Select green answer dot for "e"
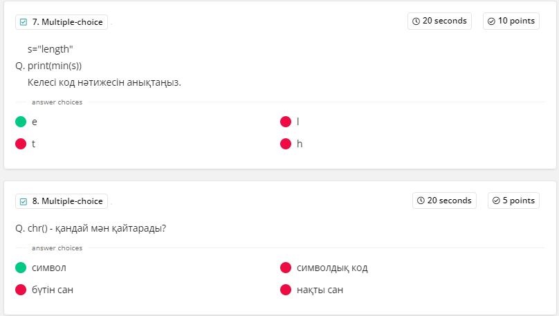This screenshot has height=316, width=559. click(x=21, y=122)
